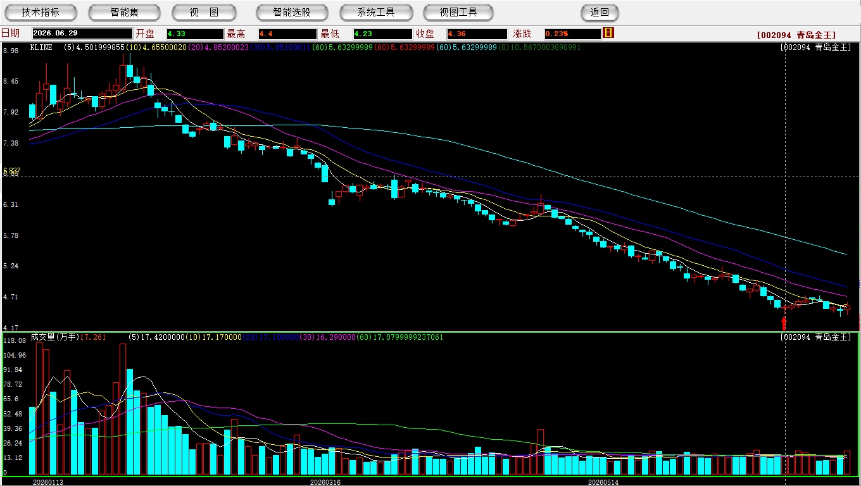Click the red stock title in the header bar
The height and width of the screenshot is (486, 861).
tap(796, 35)
